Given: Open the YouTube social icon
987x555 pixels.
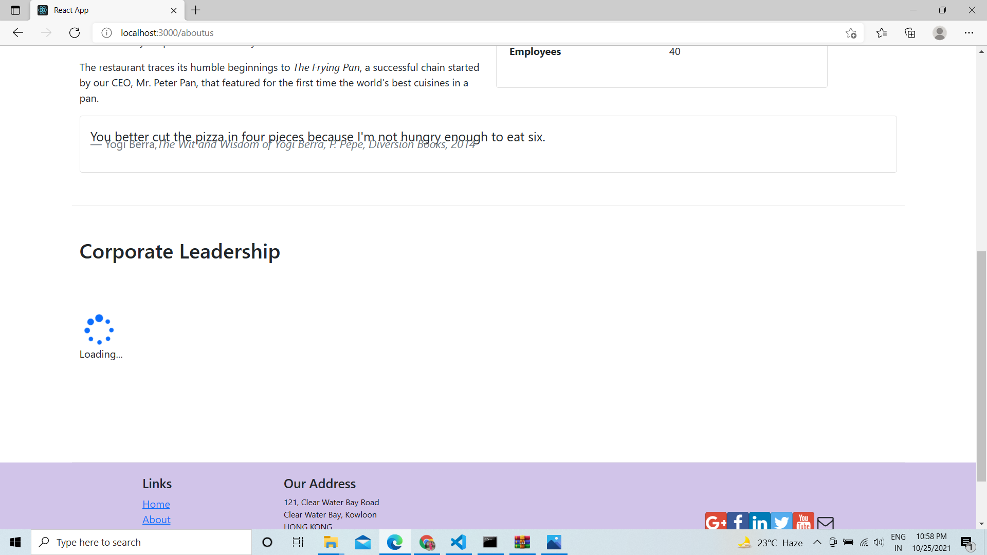Looking at the screenshot, I should (803, 521).
